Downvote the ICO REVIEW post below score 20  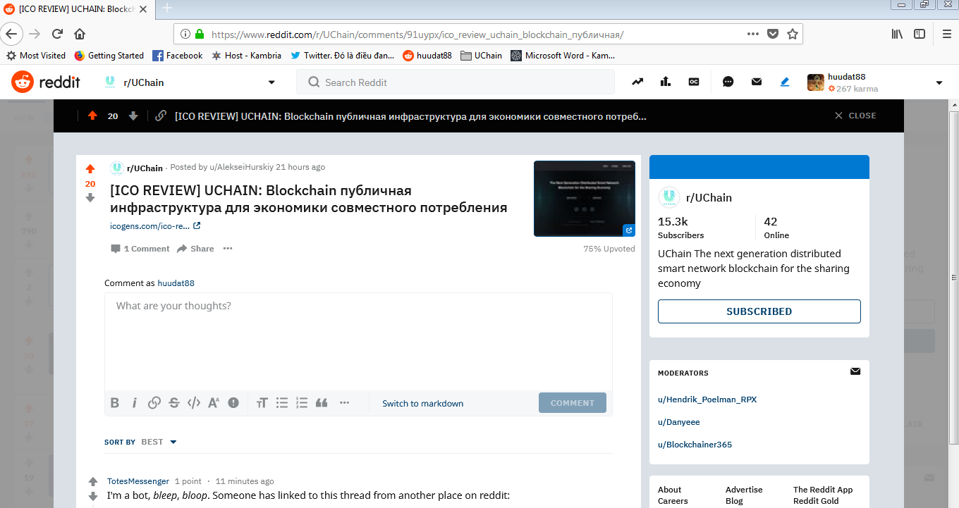(x=90, y=198)
